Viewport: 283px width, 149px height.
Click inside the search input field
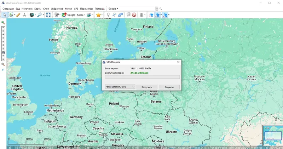[137, 8]
